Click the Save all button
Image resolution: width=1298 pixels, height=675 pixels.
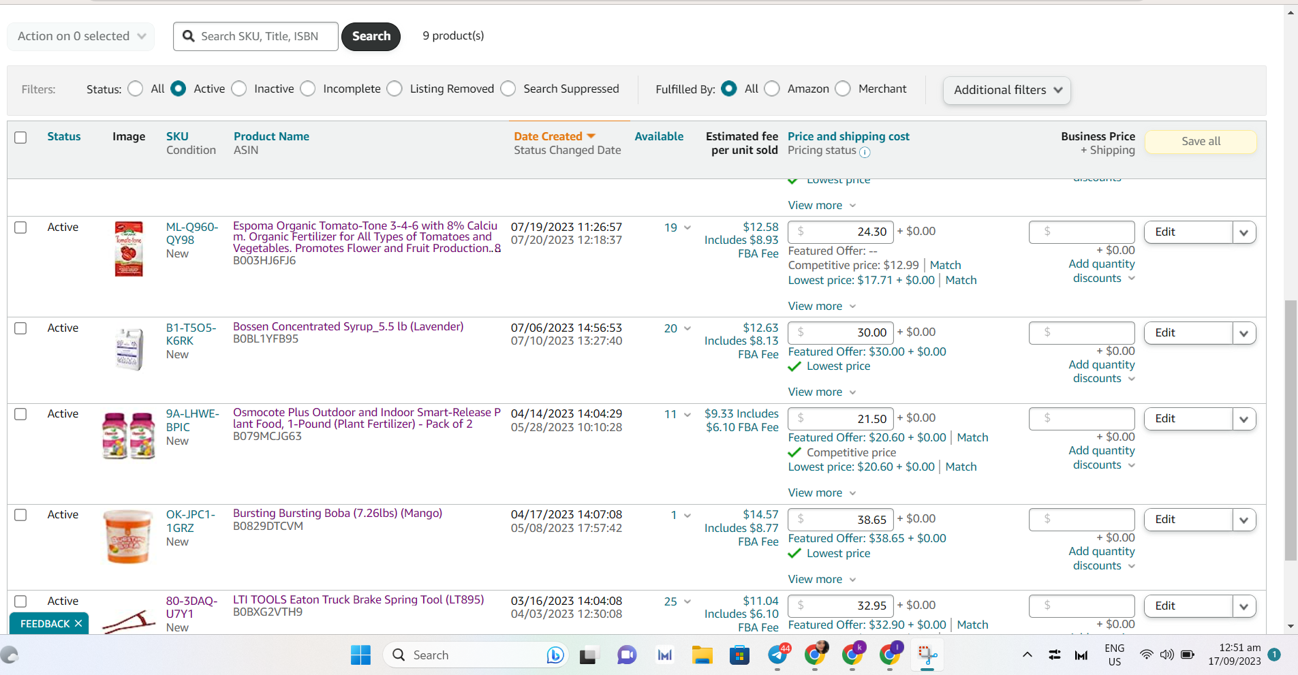click(1201, 142)
